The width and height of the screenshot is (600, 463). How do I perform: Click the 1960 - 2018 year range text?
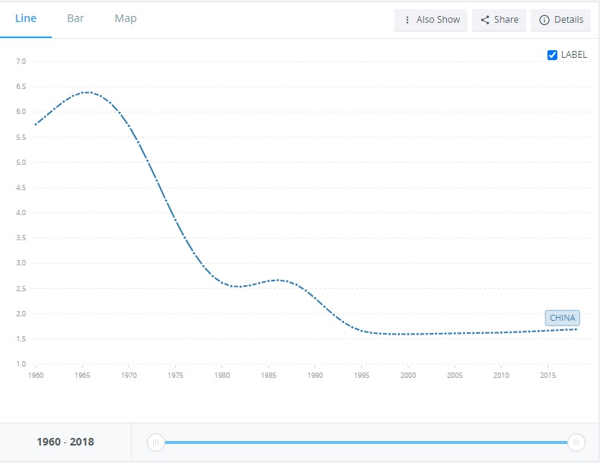pos(65,442)
